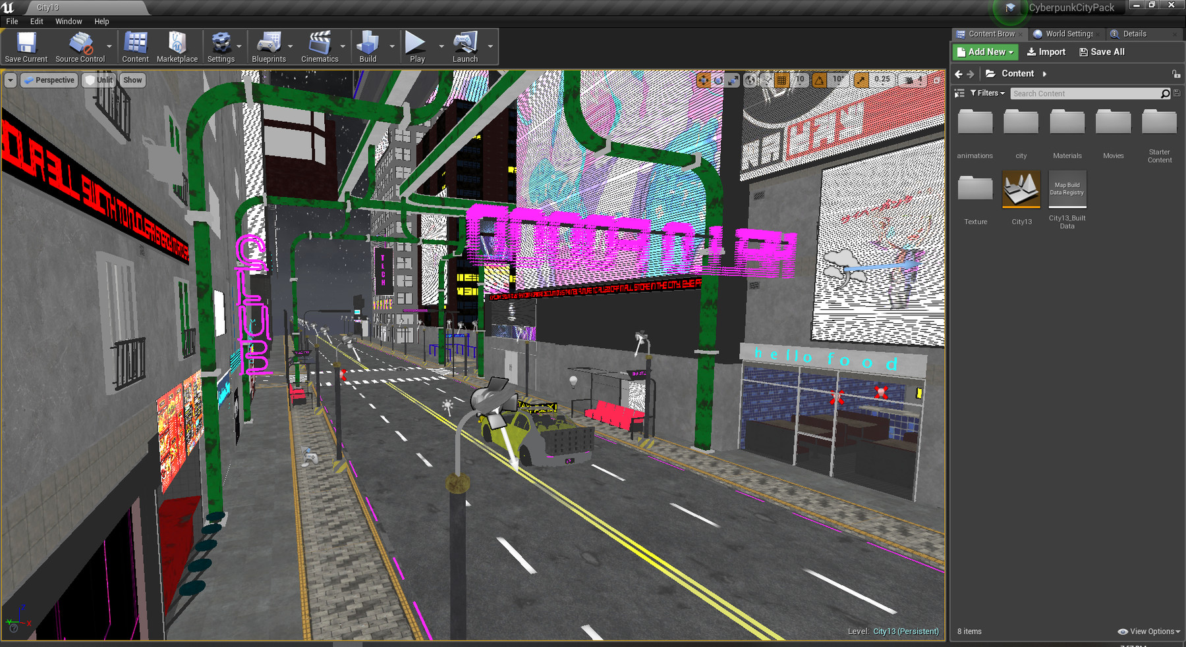Click the Launch toolbar icon
Viewport: 1186px width, 647px height.
point(465,47)
